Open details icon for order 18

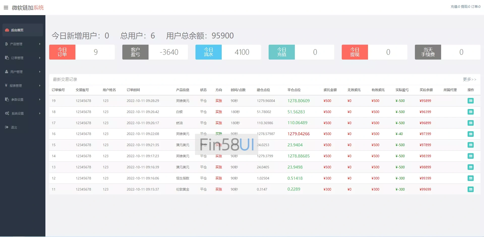point(470,112)
